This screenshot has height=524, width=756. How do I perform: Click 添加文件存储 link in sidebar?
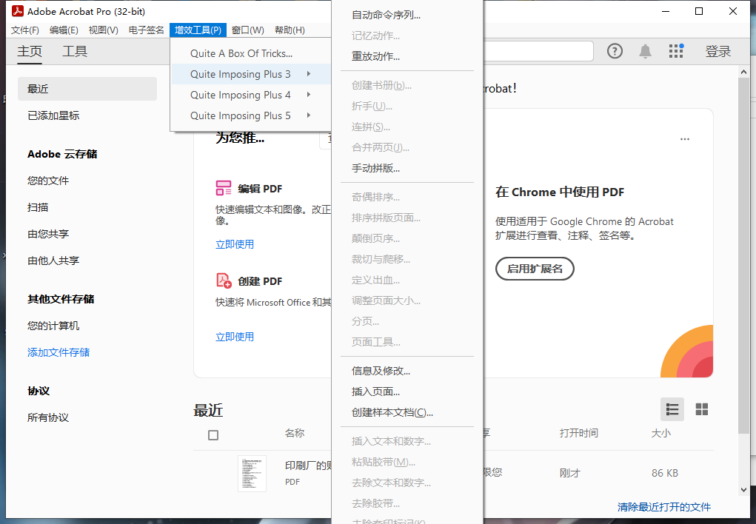[x=58, y=352]
